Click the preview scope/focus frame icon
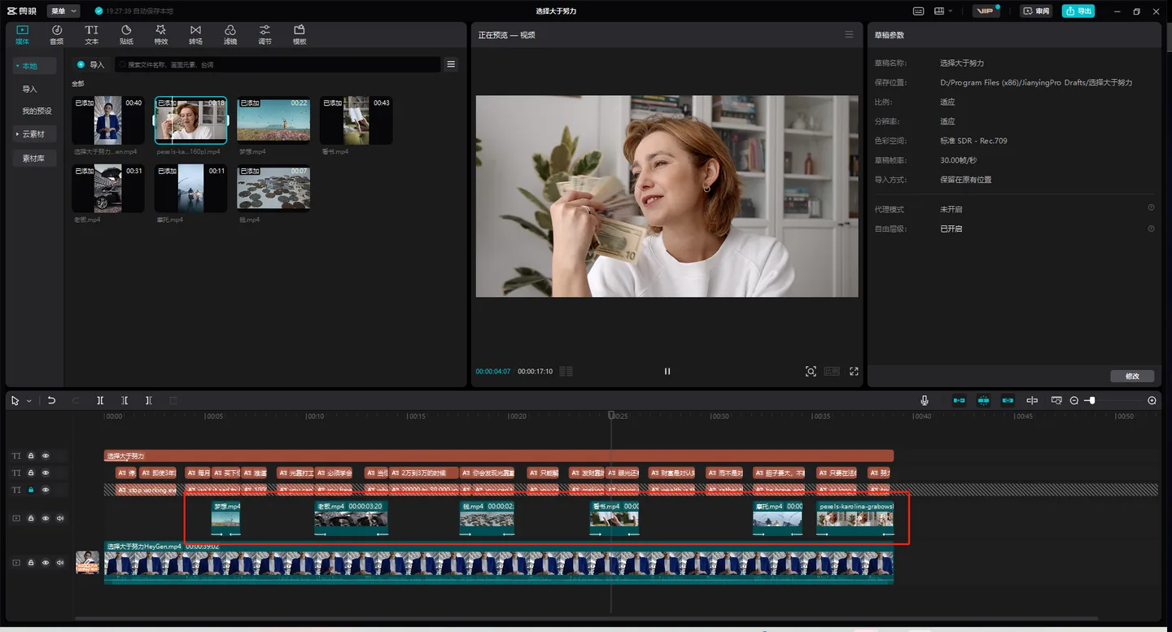 tap(811, 371)
